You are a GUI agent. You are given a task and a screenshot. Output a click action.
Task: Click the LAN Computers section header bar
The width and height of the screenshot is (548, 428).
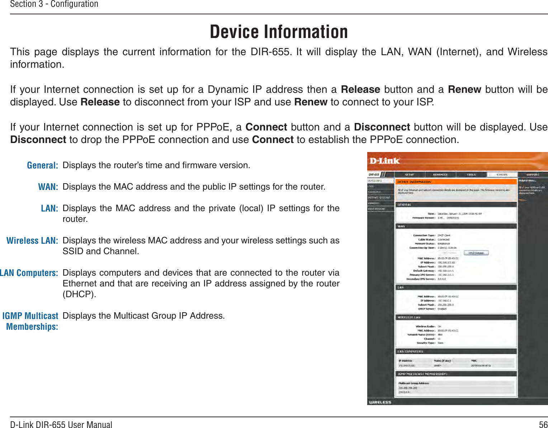tap(456, 351)
